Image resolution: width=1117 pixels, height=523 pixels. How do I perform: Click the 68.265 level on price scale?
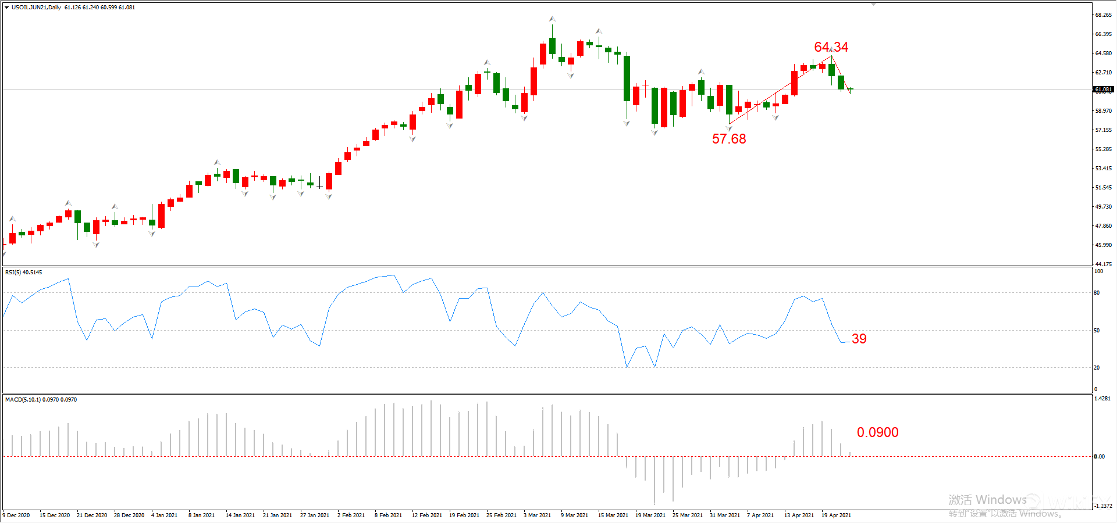[x=1103, y=15]
